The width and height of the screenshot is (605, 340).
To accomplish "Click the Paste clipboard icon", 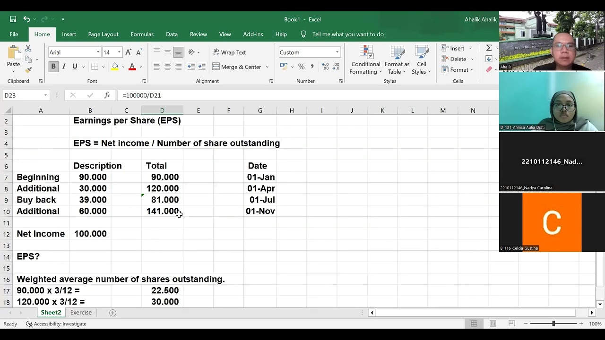I will point(13,53).
